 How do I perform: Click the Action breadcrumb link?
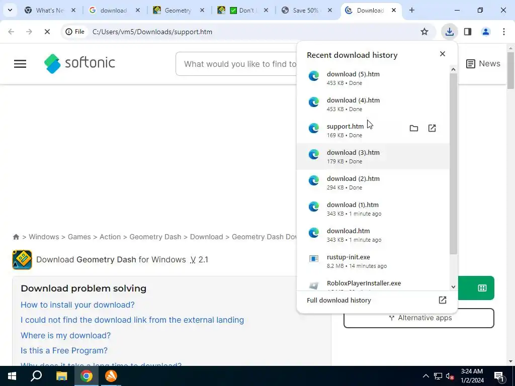click(x=110, y=237)
